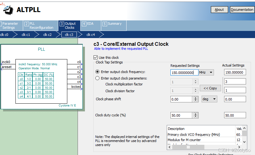Click scroll up arrow in description table
255x155 pixels.
245,128
